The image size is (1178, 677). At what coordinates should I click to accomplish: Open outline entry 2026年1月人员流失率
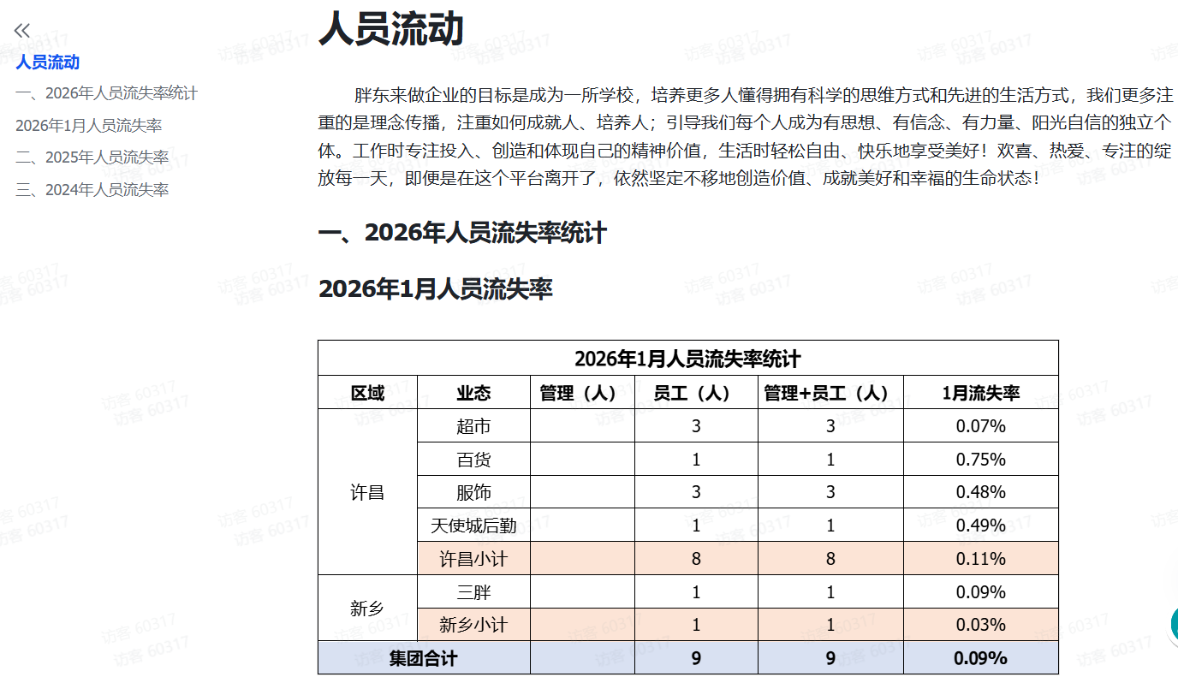pos(89,126)
